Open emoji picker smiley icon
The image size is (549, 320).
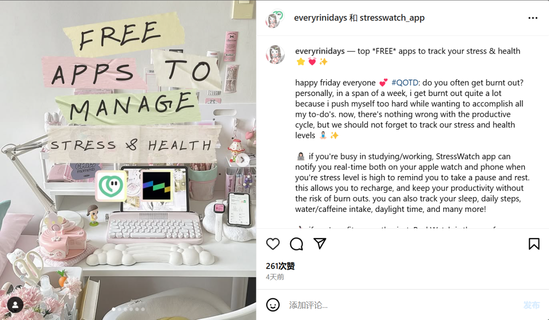point(273,305)
